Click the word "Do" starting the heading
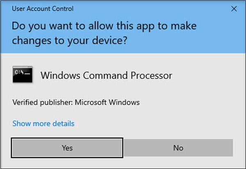This screenshot has height=169, width=246. (x=18, y=26)
